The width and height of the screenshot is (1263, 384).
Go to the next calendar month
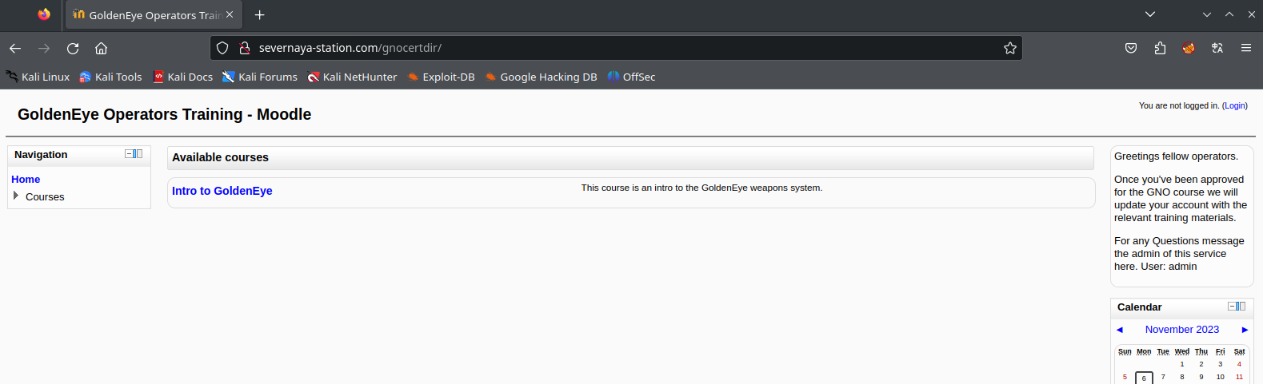tap(1245, 330)
